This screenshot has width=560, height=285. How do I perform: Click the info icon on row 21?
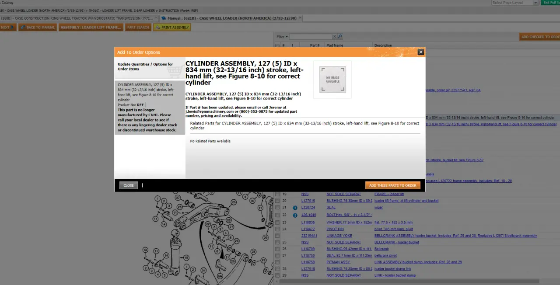coord(295,208)
